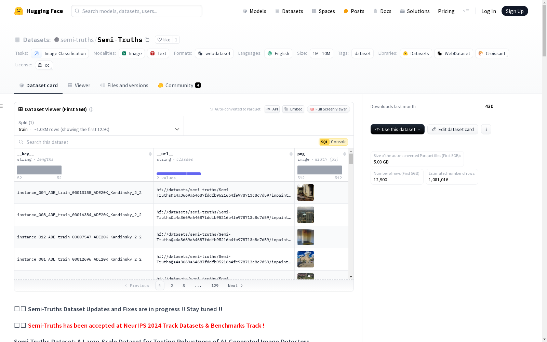Click the cc license tag
547x342 pixels.
tap(44, 65)
